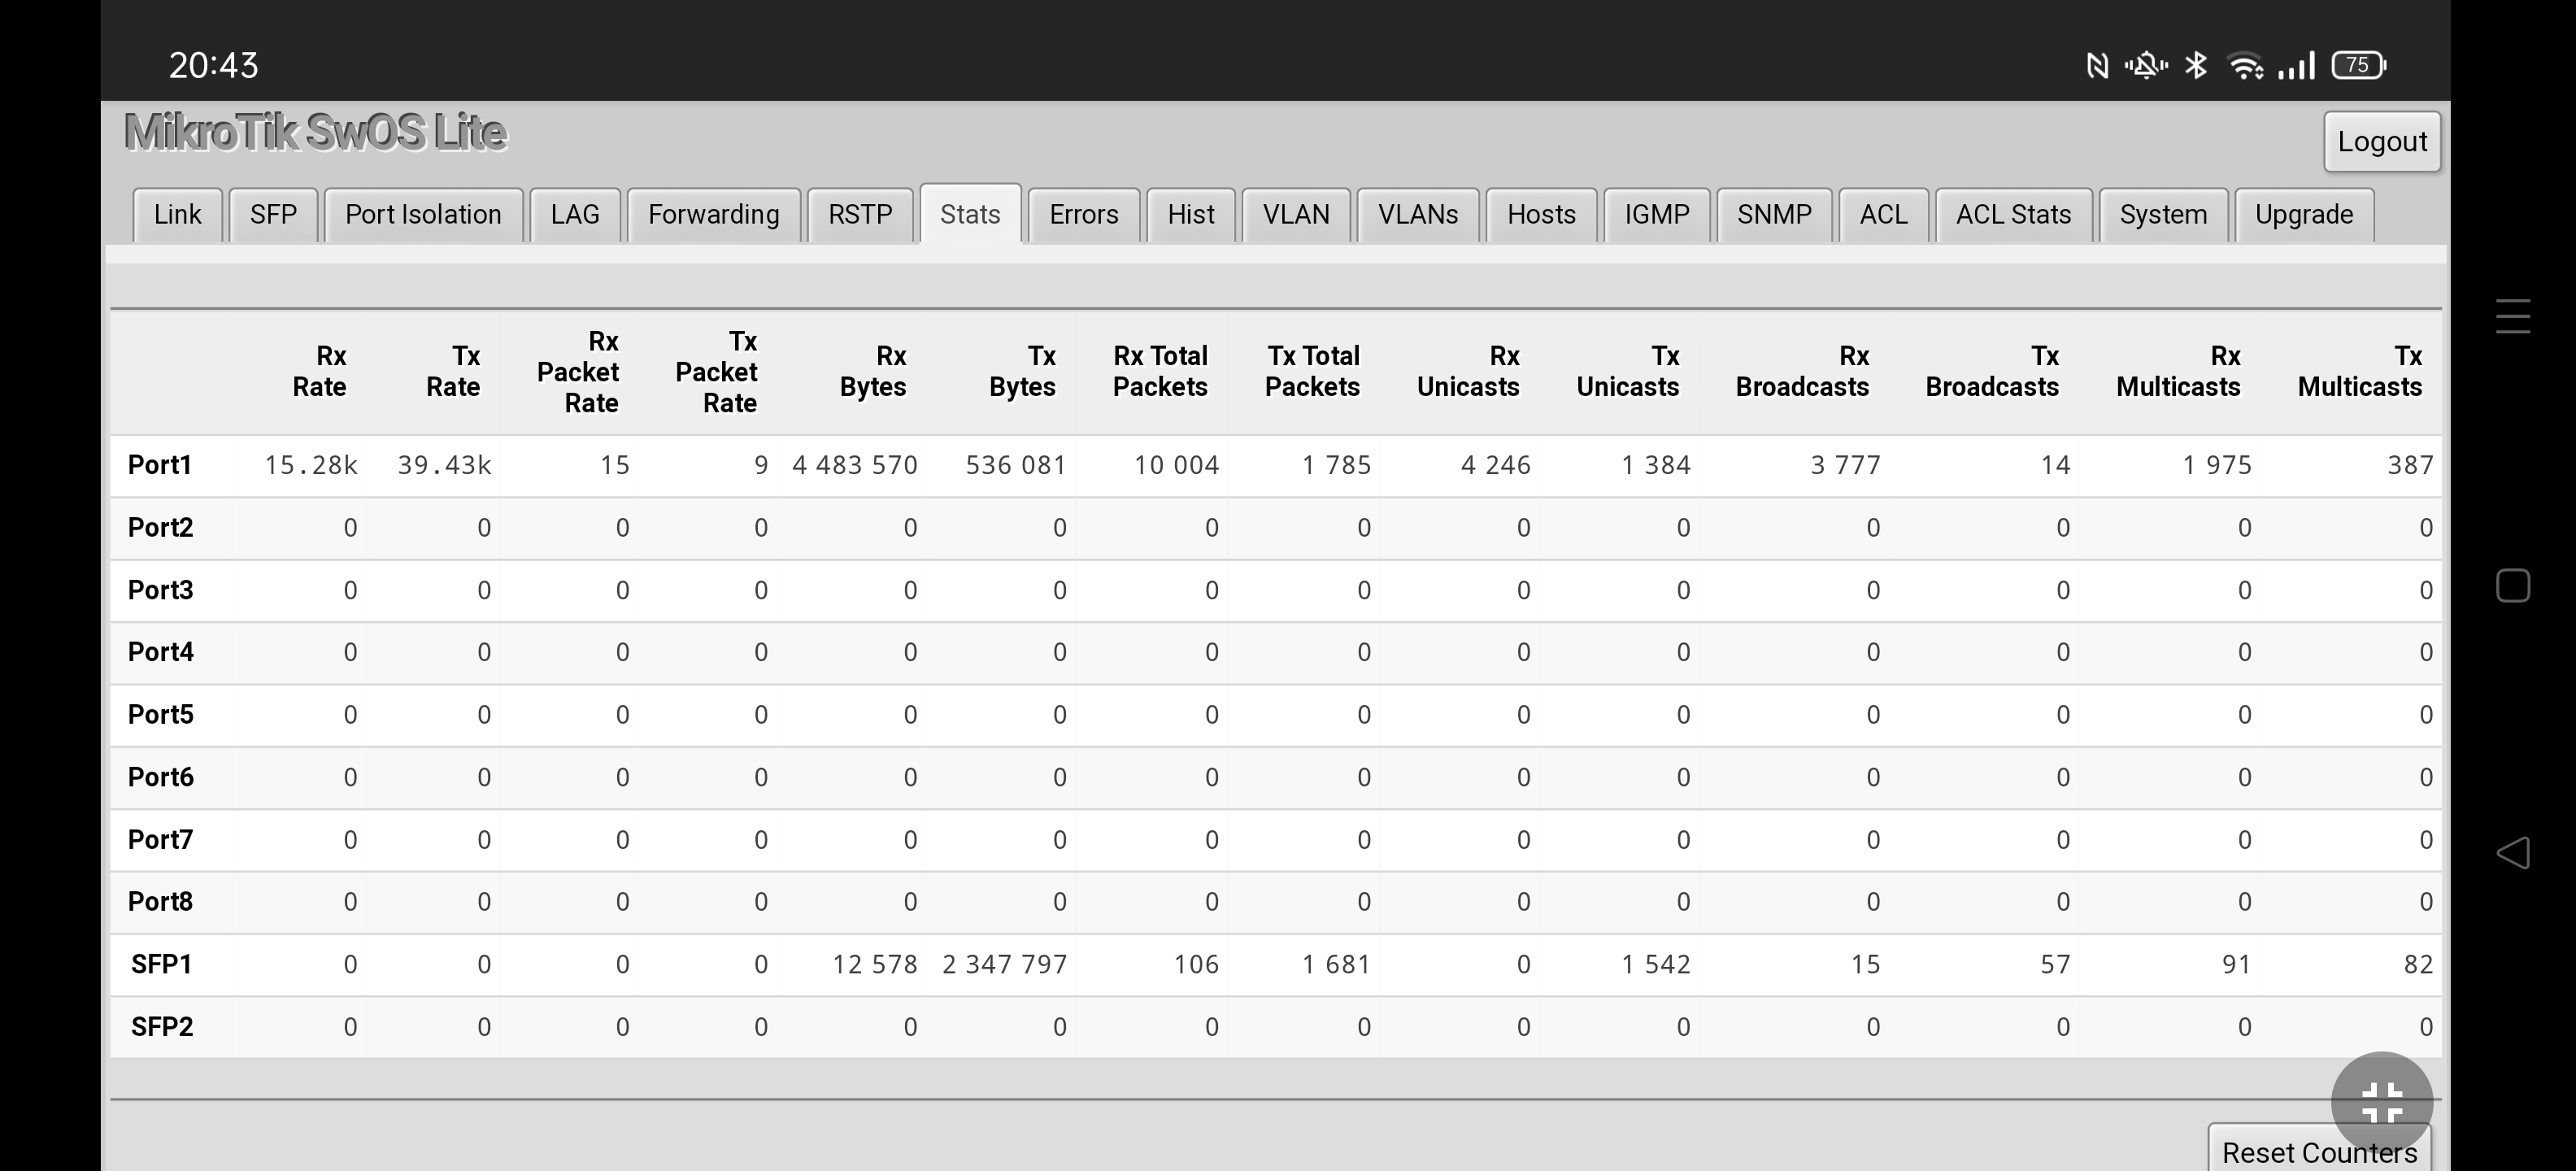Tap the battery indicator icon

(2358, 66)
